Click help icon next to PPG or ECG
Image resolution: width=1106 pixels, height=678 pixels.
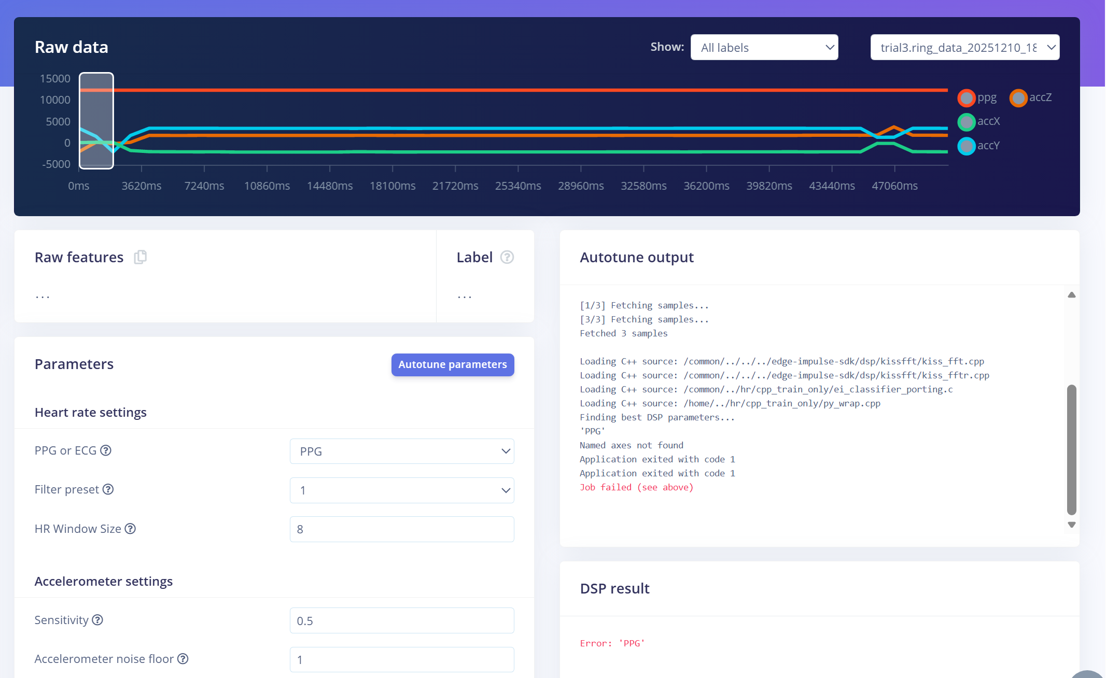click(x=106, y=450)
